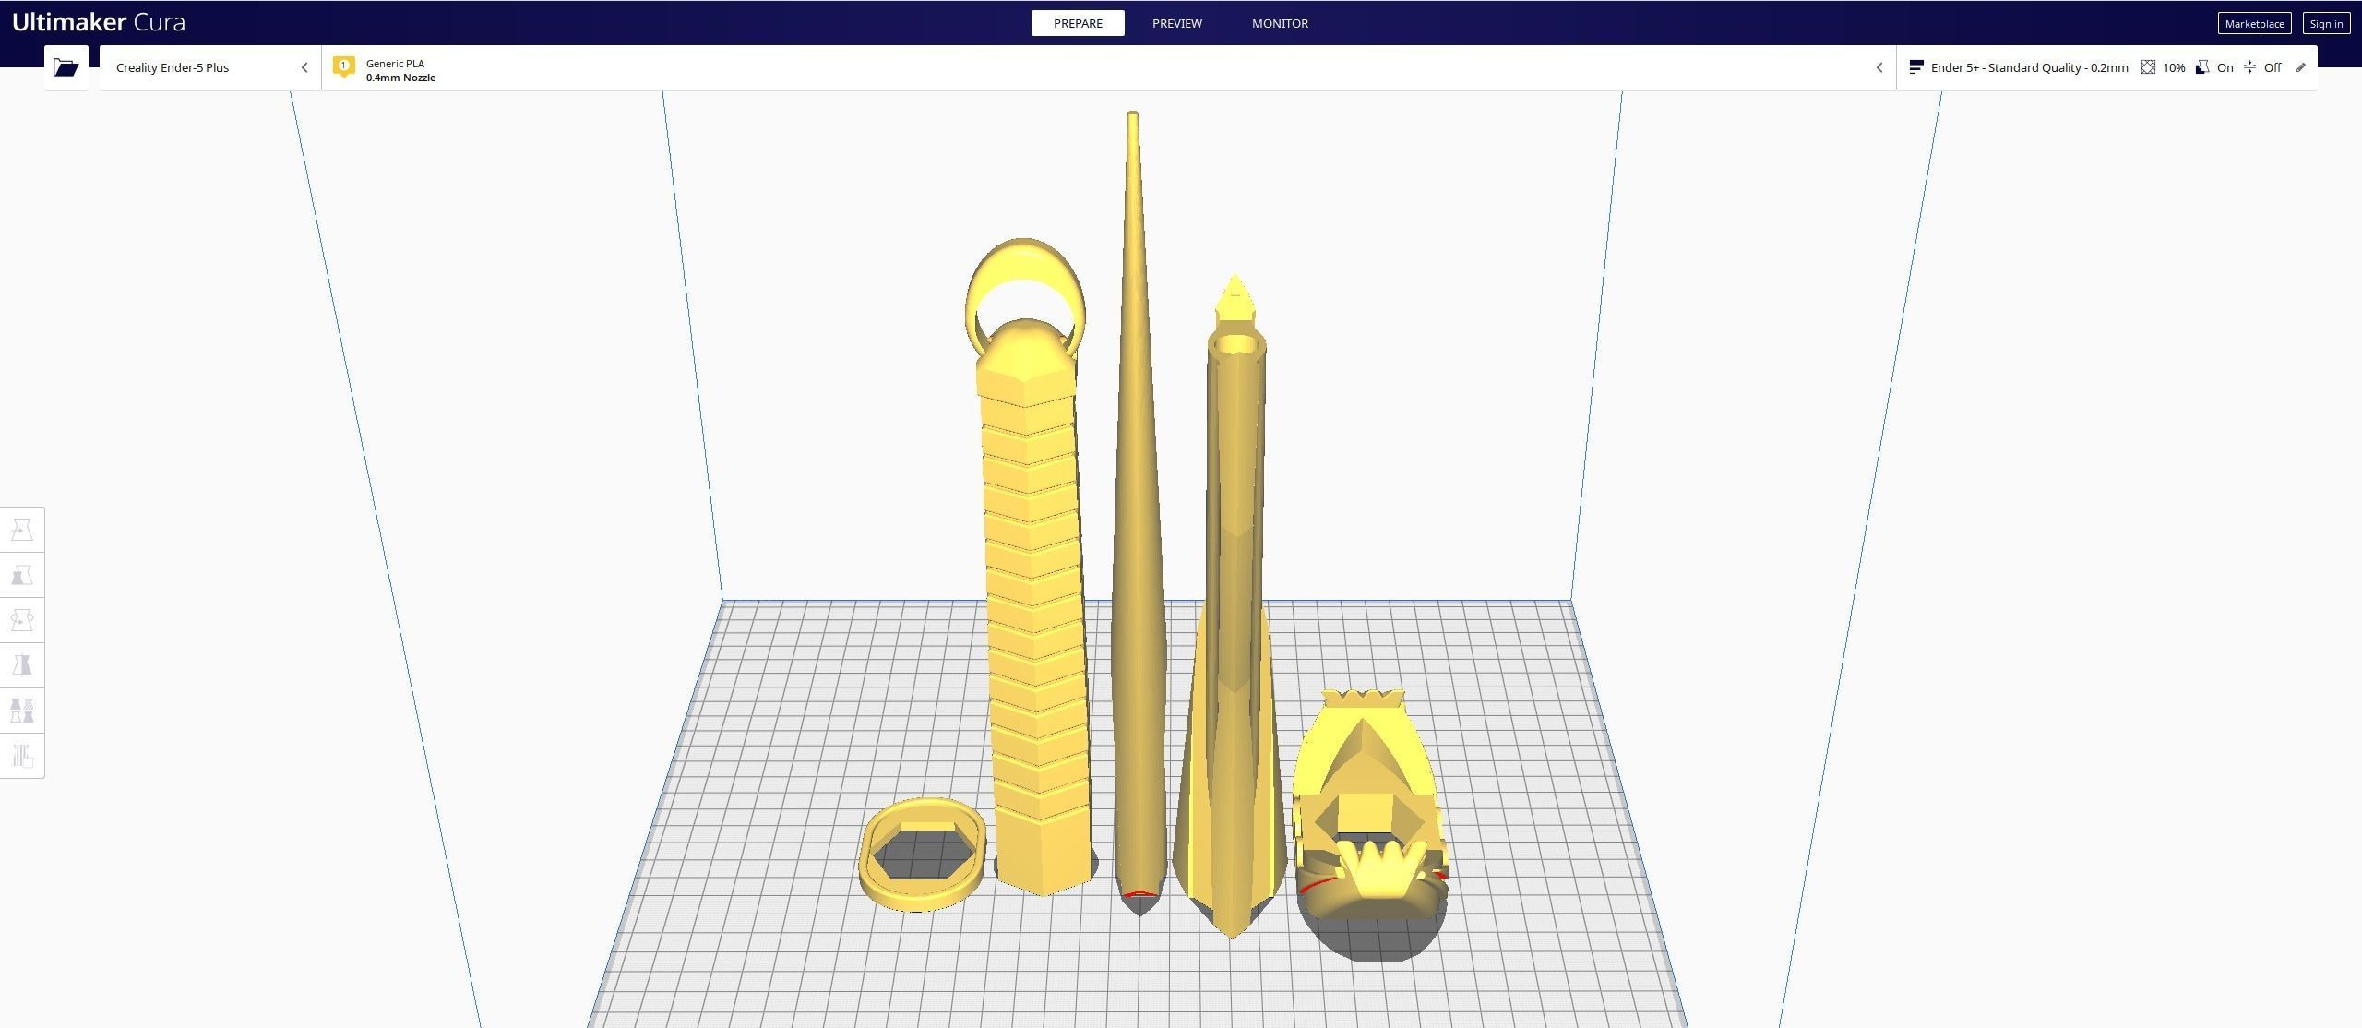Select the Support Blocker tool
The width and height of the screenshot is (2362, 1028).
[22, 756]
